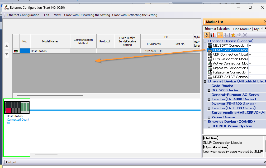Select the Host Station row in table

tap(39, 51)
